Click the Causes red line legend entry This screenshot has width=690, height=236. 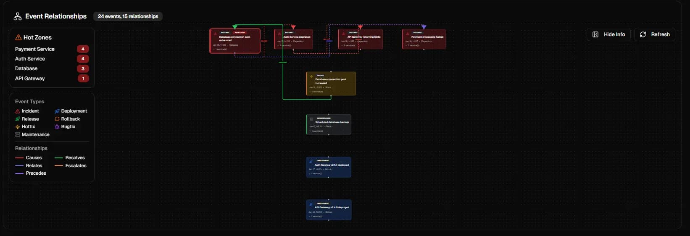coord(29,158)
